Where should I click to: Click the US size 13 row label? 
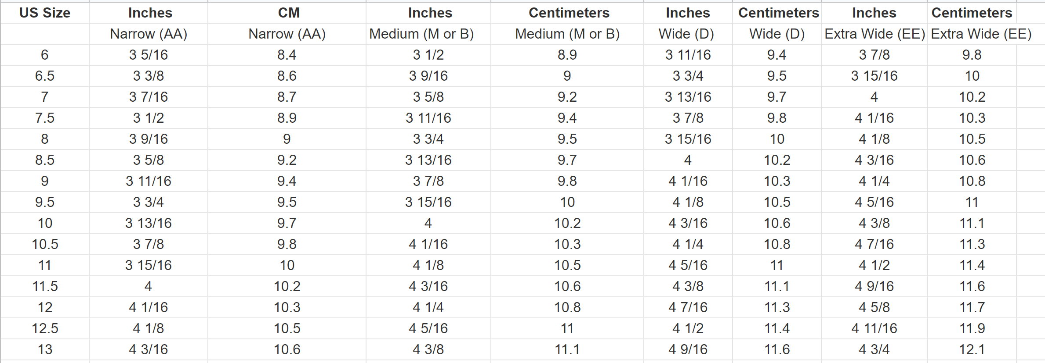point(45,349)
